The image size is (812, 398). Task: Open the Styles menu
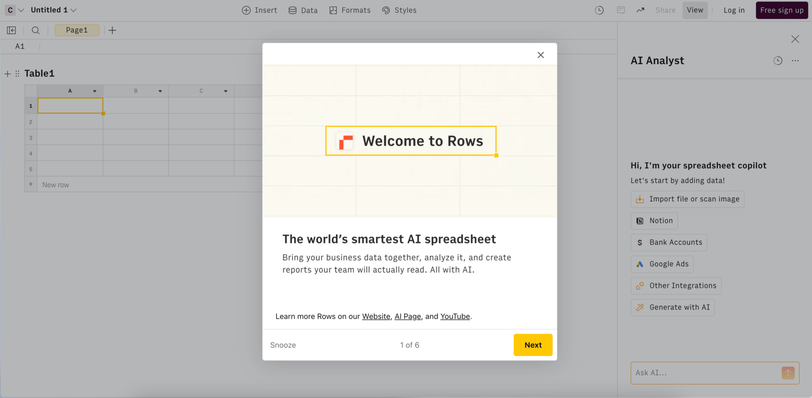[x=399, y=10]
